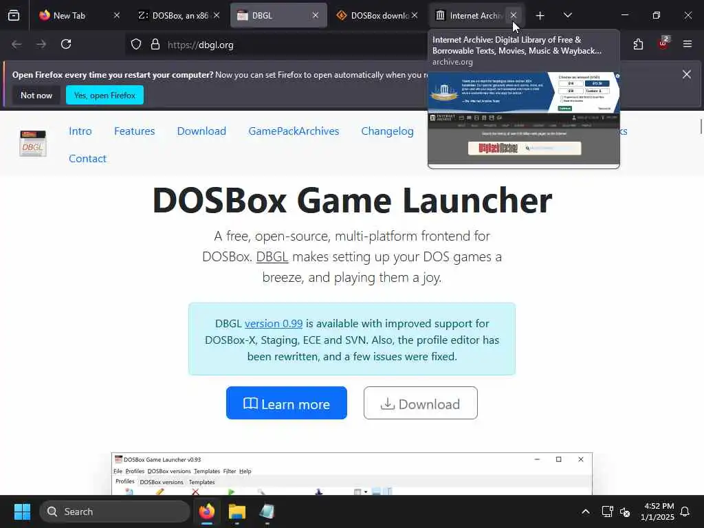704x528 pixels.
Task: Click the DOSBox Game Launcher app screenshot
Action: tap(352, 474)
